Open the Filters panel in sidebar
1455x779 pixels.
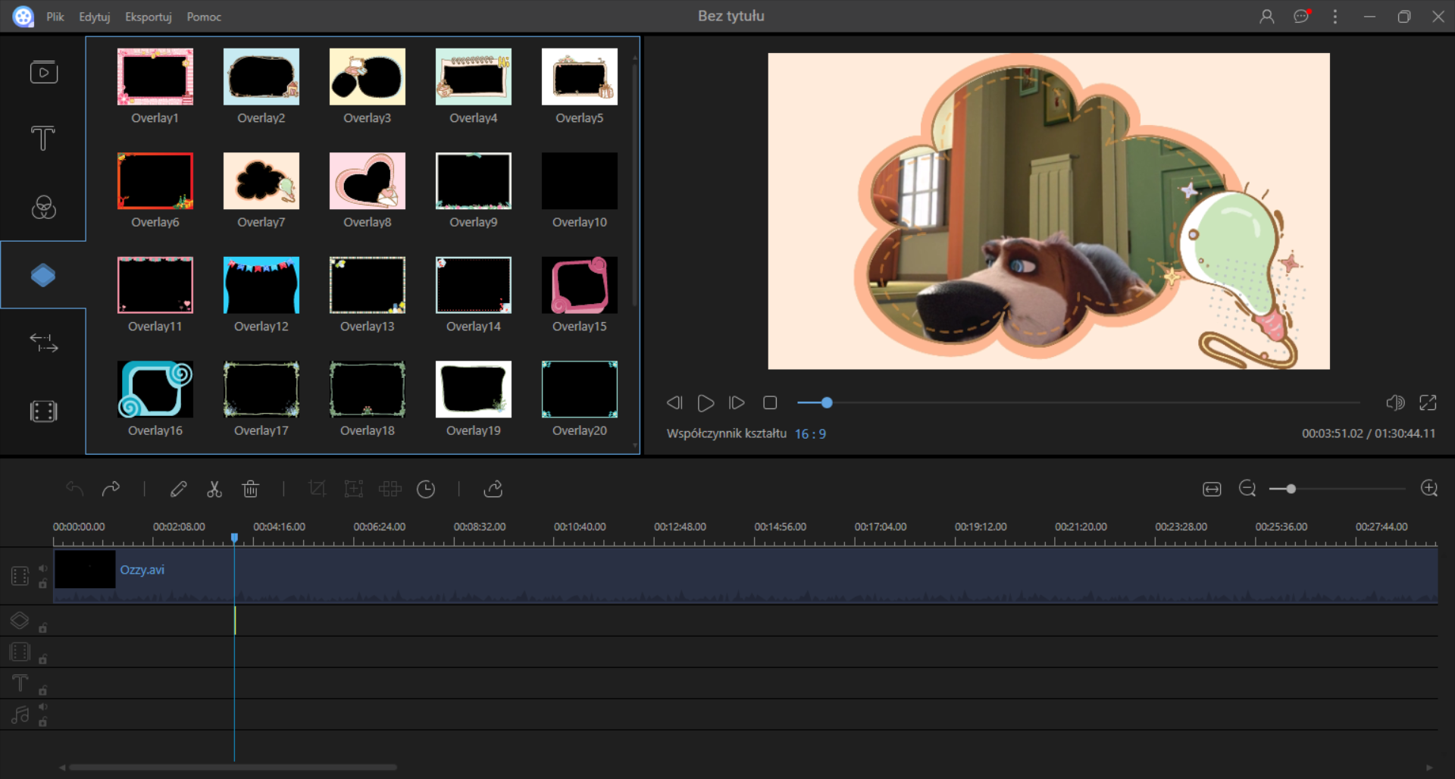point(43,208)
